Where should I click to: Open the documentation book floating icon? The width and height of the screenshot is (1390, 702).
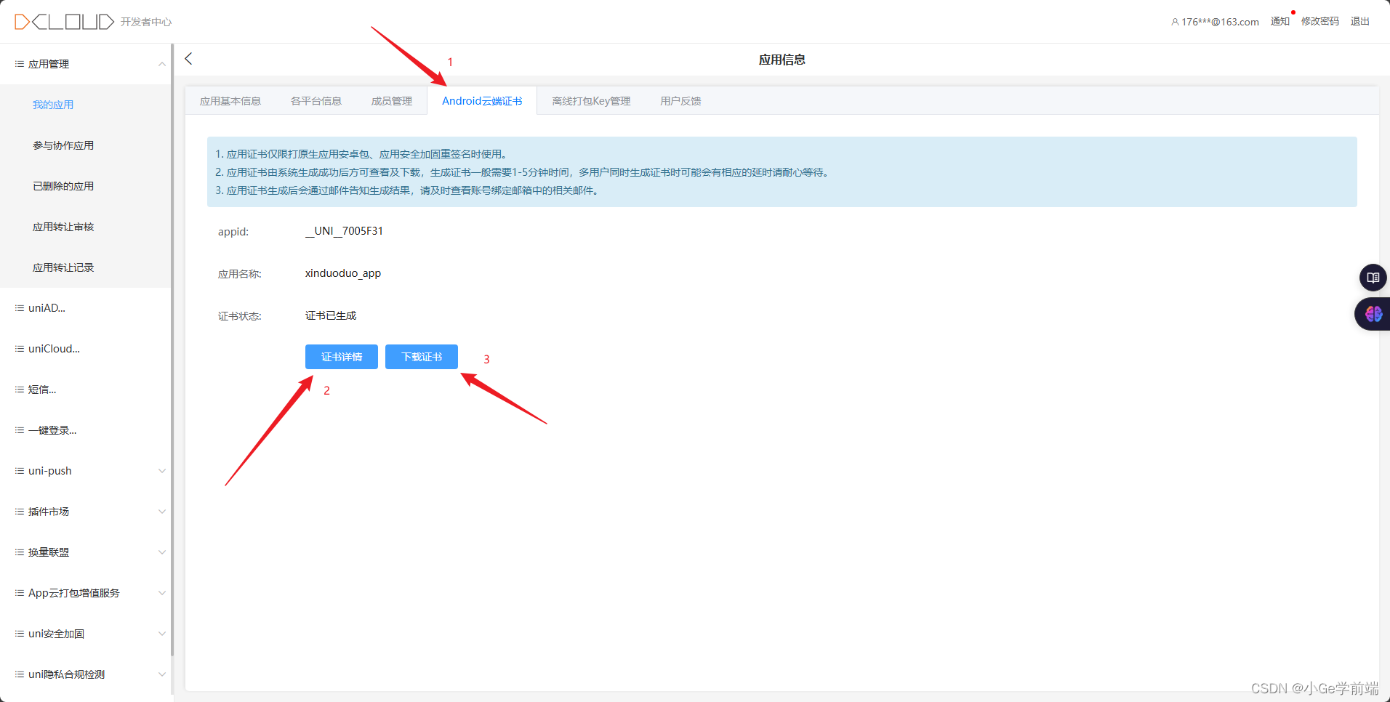coord(1373,278)
